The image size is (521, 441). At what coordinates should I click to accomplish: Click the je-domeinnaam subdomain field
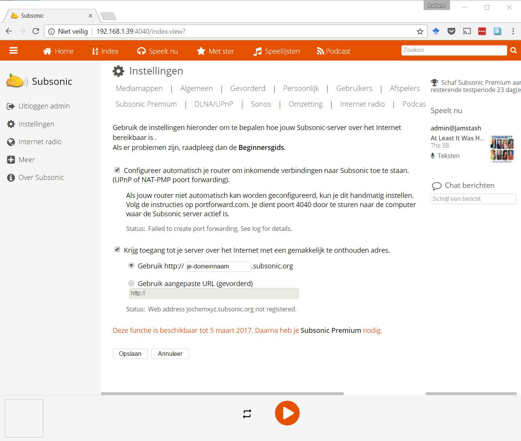tap(218, 267)
